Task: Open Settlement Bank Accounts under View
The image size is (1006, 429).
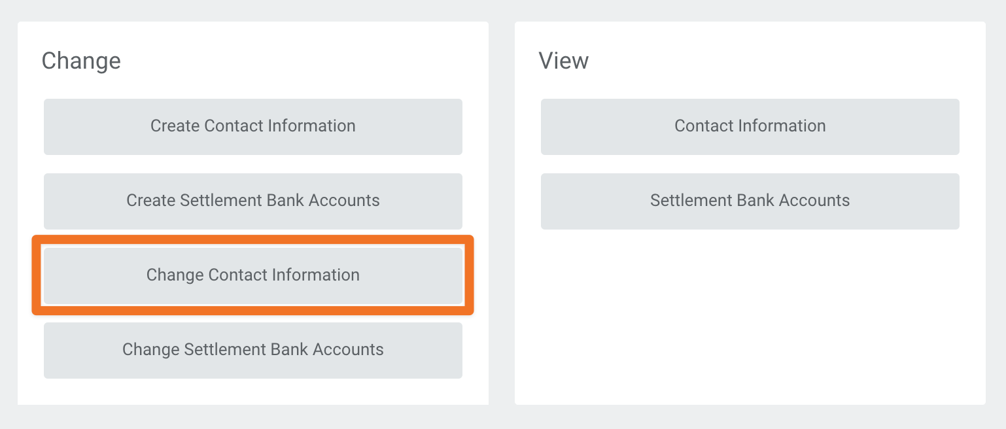Action: (x=750, y=201)
